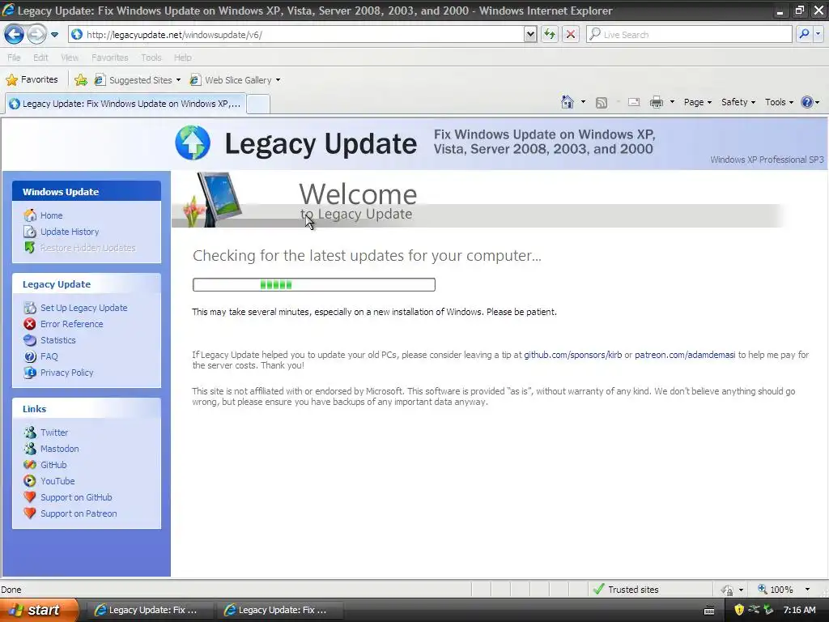Open Set Up Legacy Update link
This screenshot has width=829, height=622.
pos(83,308)
